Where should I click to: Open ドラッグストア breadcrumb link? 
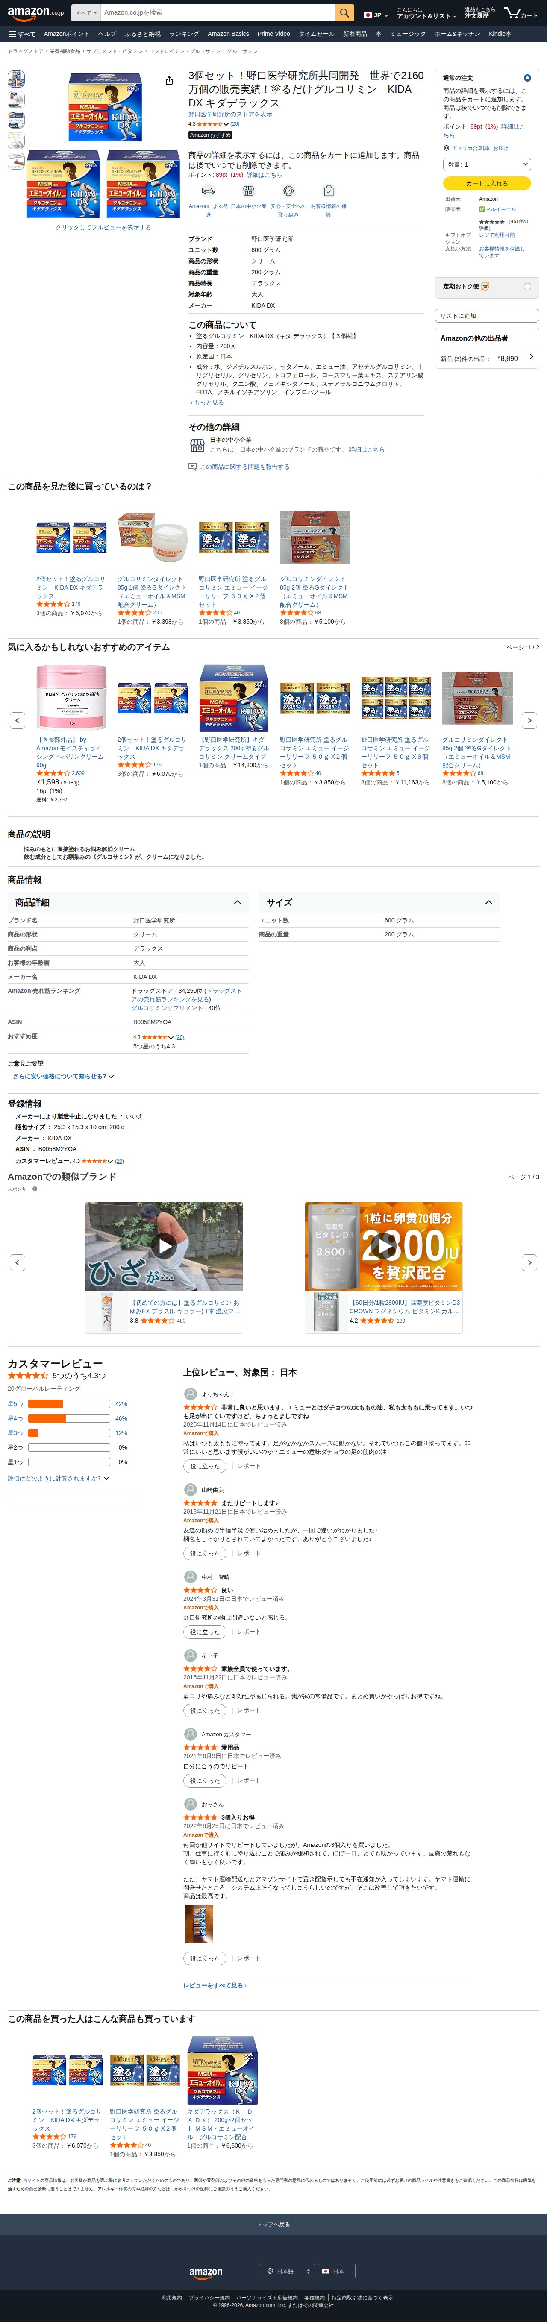(25, 51)
